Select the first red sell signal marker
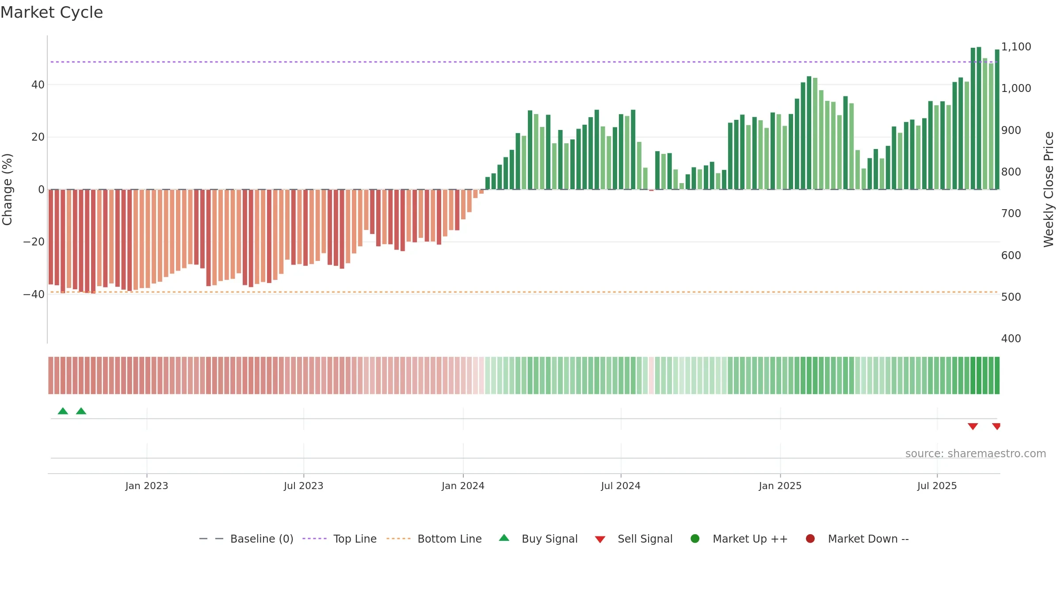The width and height of the screenshot is (1061, 597). pos(973,426)
